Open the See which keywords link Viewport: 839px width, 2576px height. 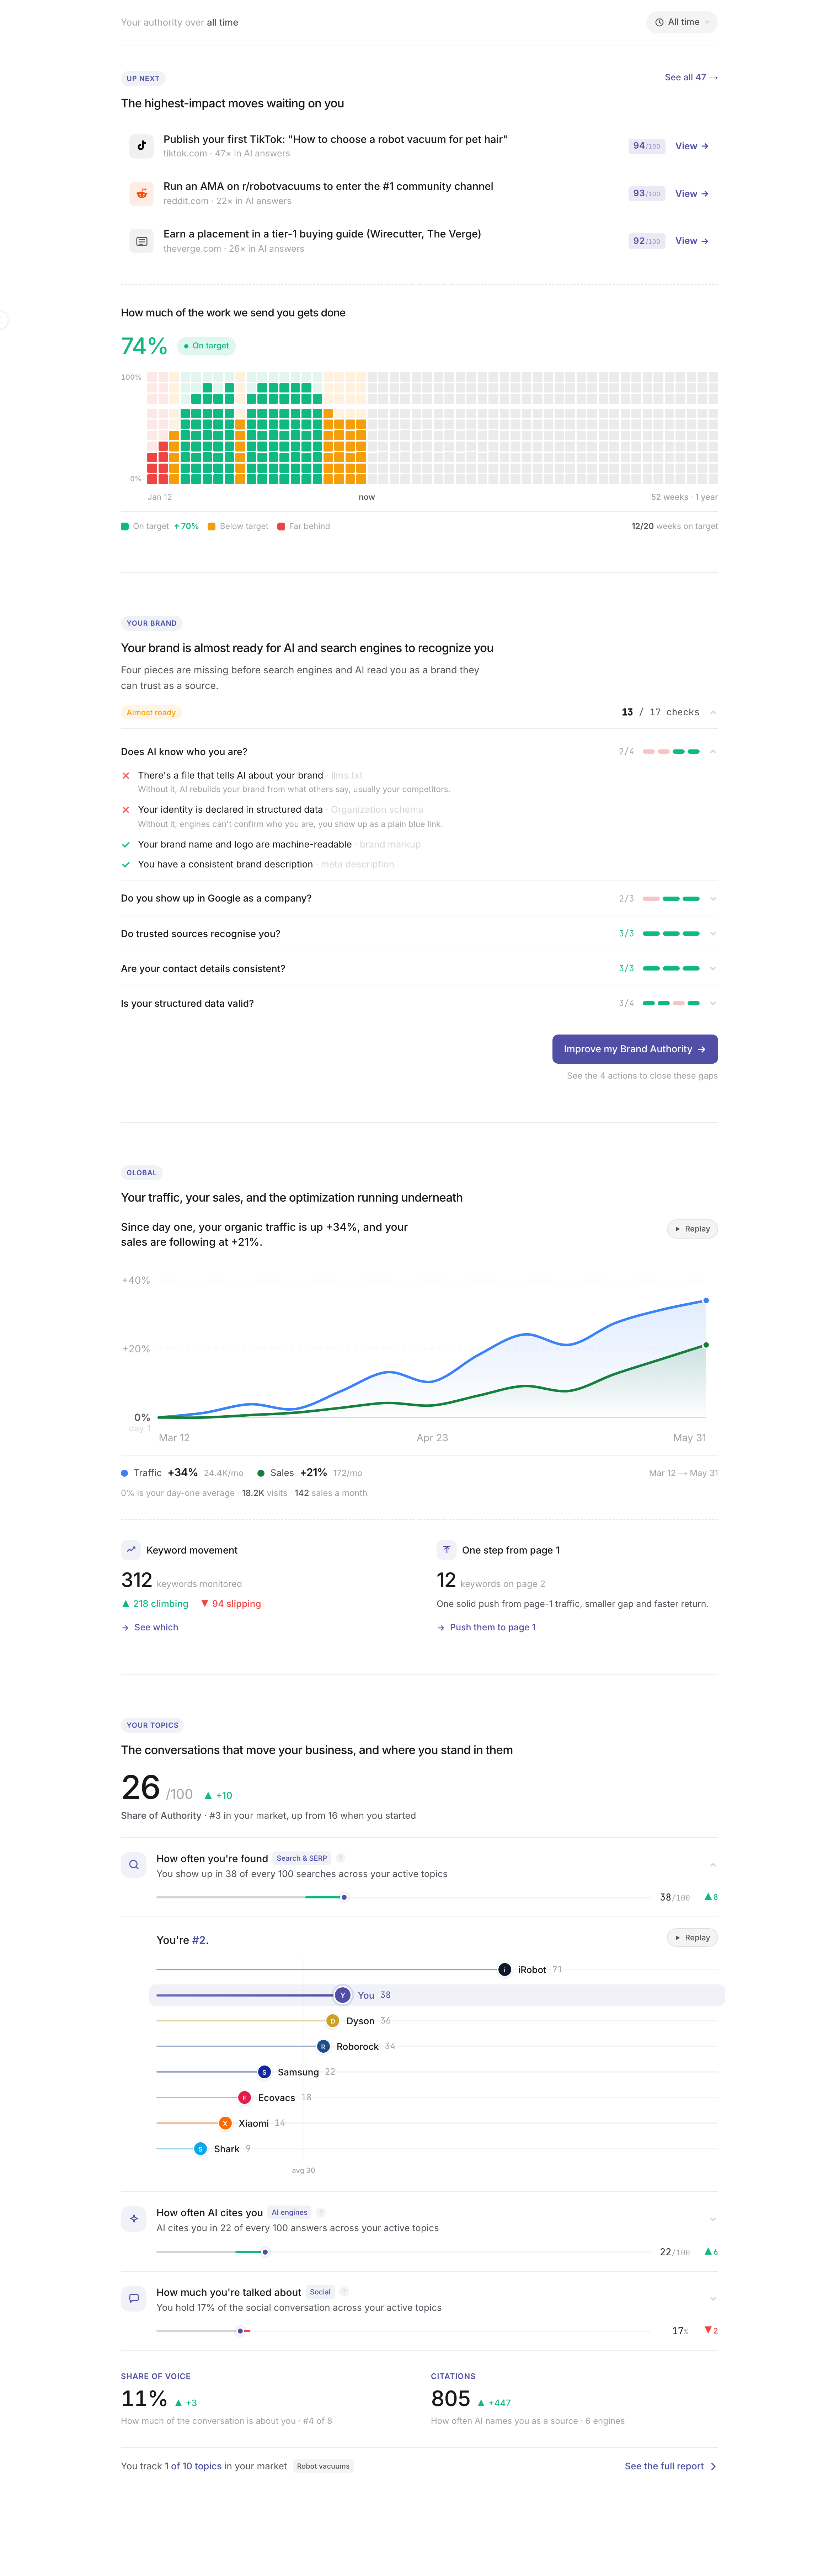point(150,1628)
